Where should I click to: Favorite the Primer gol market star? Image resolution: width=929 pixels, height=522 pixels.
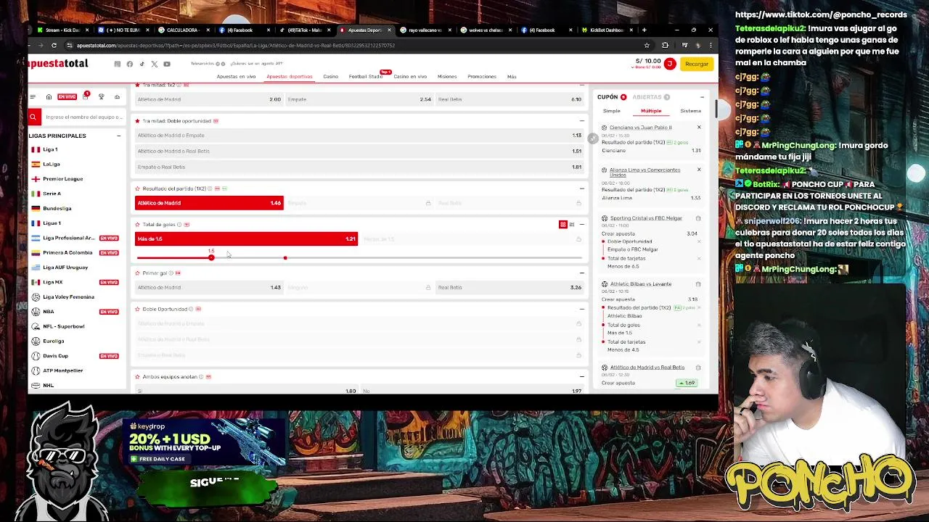(137, 273)
